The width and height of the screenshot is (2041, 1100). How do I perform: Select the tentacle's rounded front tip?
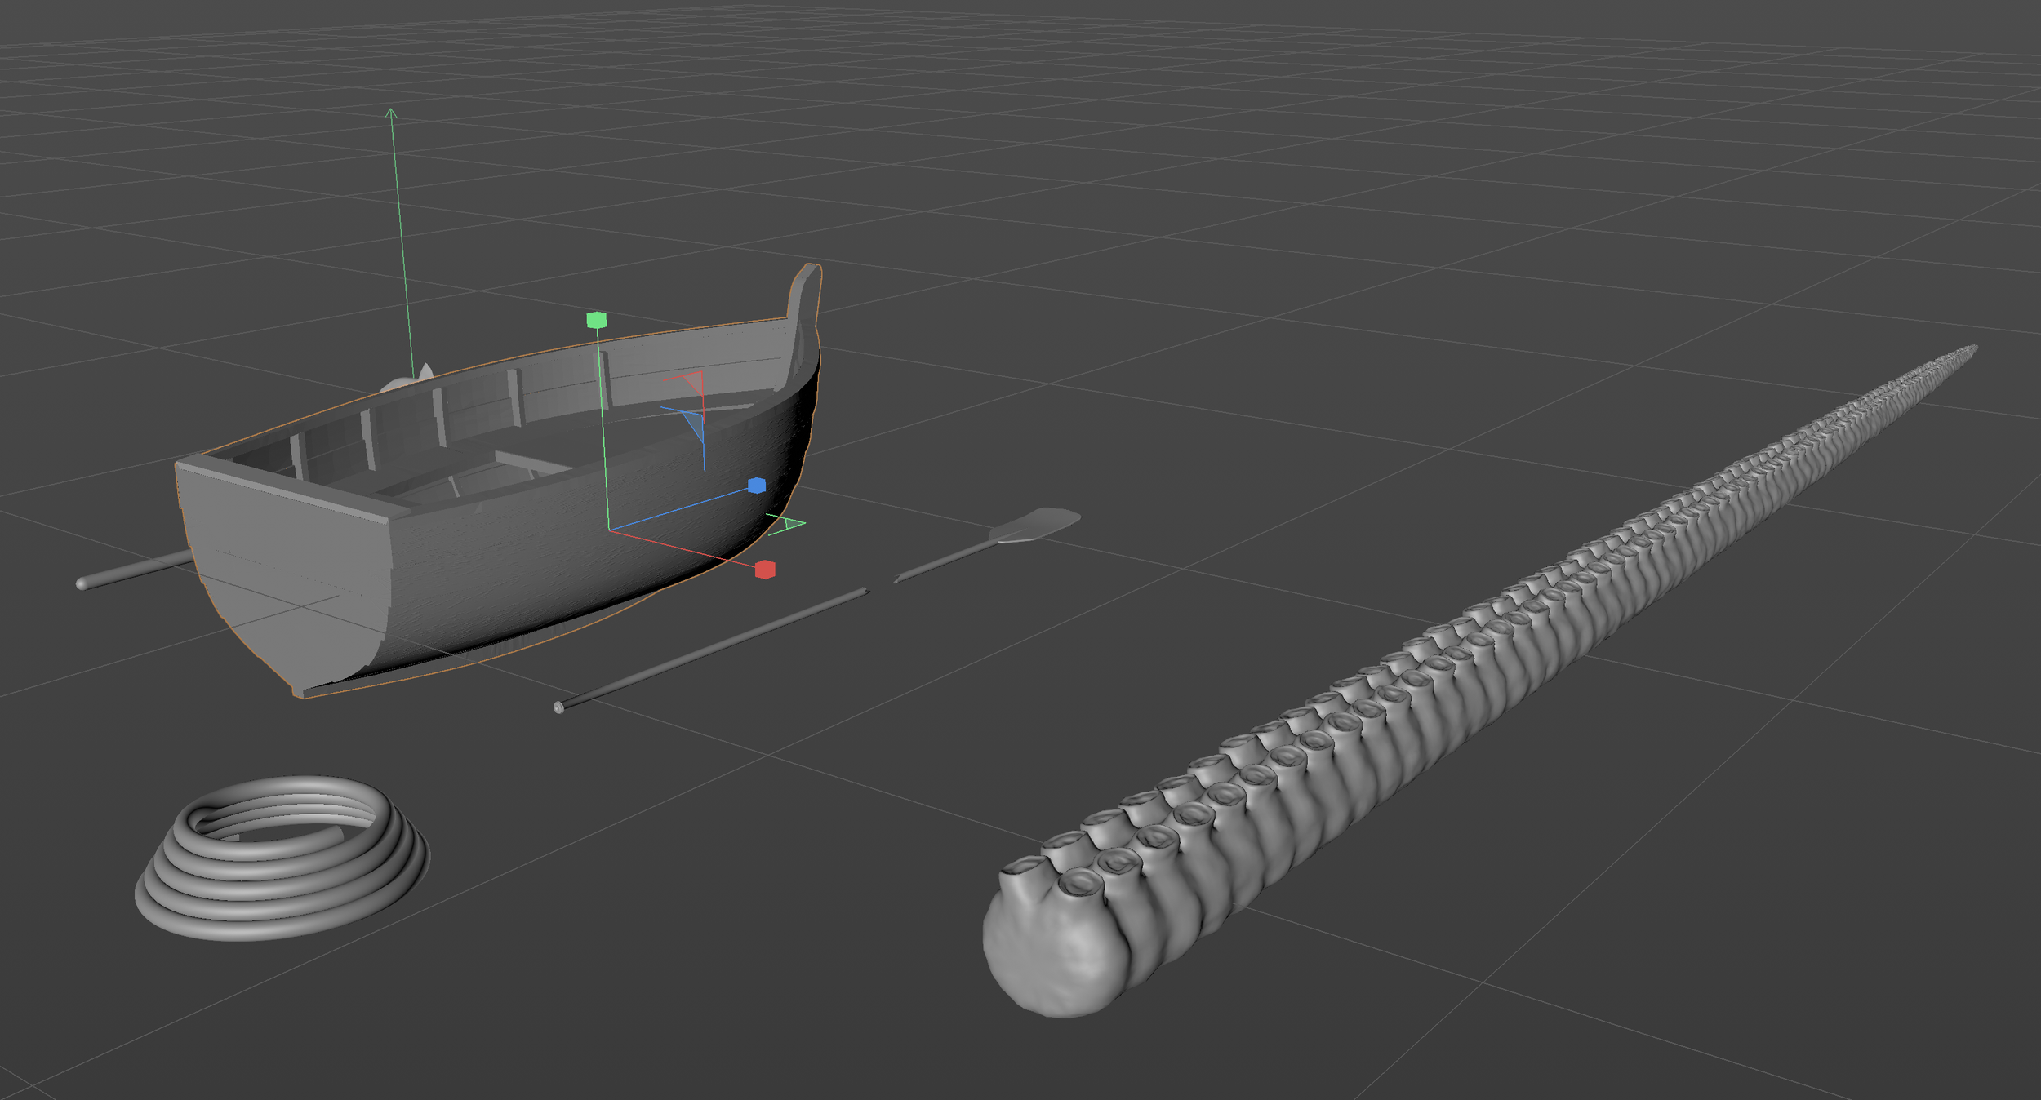(1049, 959)
